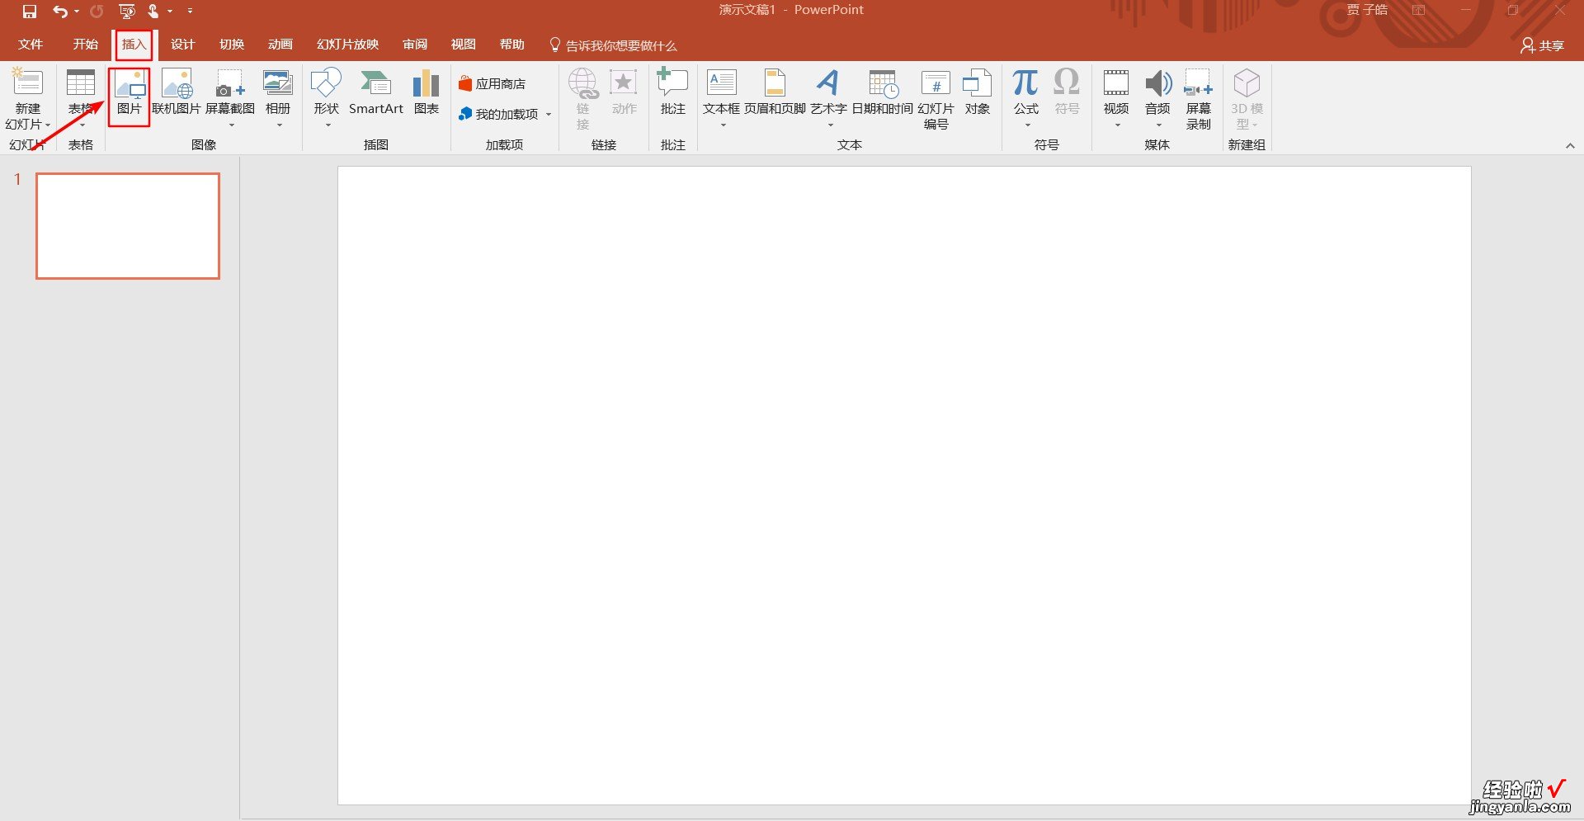This screenshot has width=1584, height=821.
Task: Expand Screenshot dropdown arrow
Action: pos(231,125)
